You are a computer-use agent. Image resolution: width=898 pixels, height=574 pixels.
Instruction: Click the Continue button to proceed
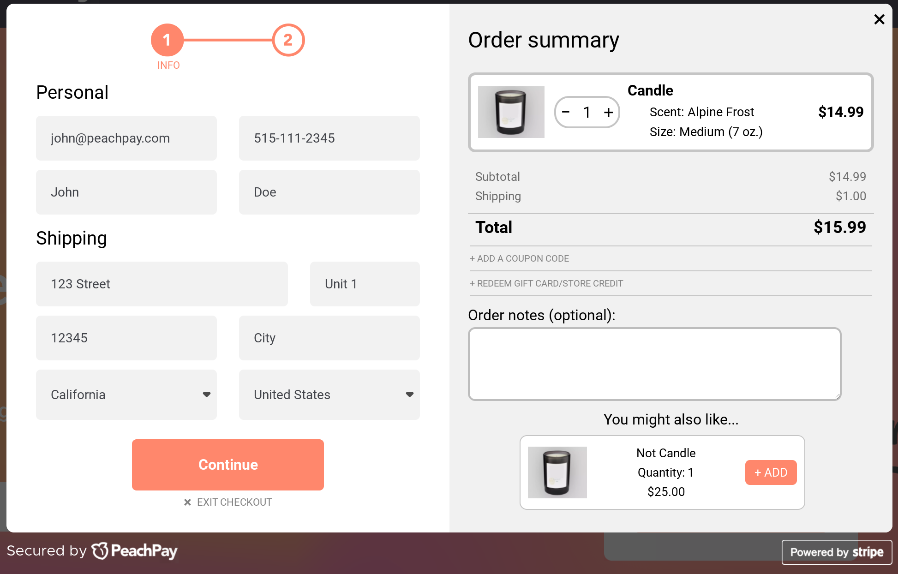click(228, 466)
